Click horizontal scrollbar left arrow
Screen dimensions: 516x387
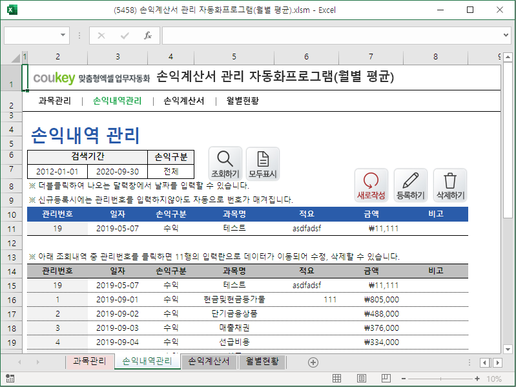pos(485,362)
